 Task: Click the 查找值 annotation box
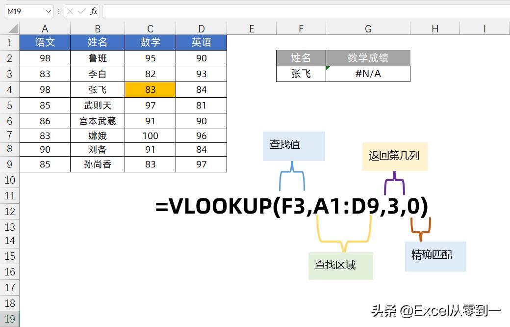click(x=293, y=145)
